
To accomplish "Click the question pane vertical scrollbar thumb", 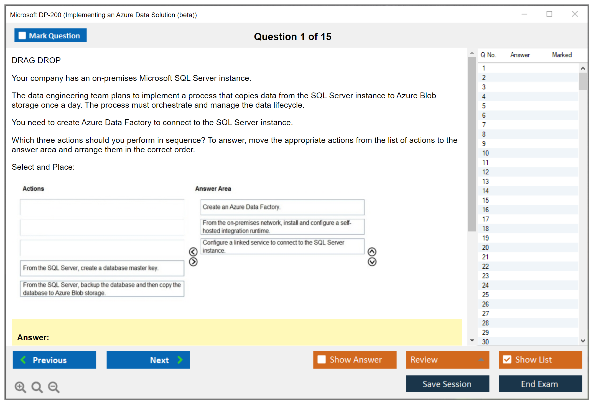I will point(472,144).
